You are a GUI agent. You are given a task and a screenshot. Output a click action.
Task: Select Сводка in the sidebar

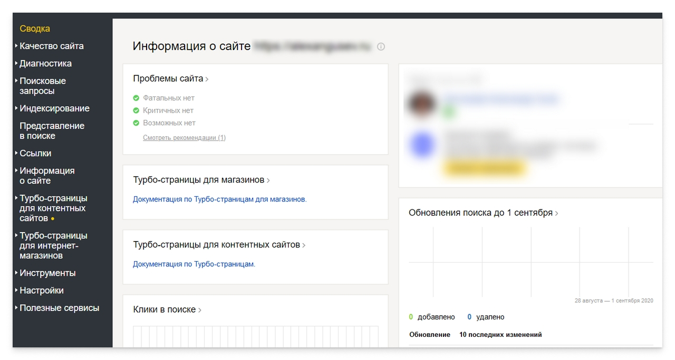35,29
